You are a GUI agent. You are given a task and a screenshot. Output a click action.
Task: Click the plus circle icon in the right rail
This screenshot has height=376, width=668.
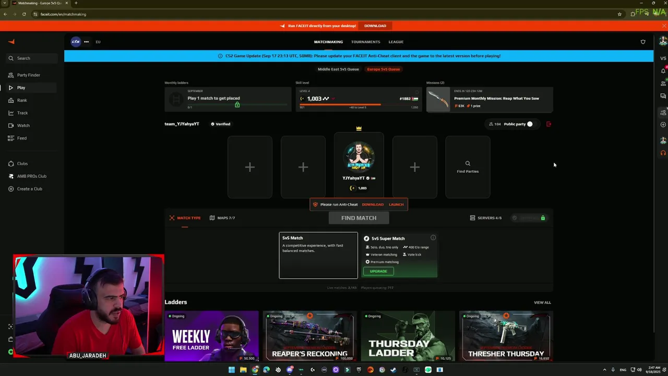pyautogui.click(x=663, y=125)
